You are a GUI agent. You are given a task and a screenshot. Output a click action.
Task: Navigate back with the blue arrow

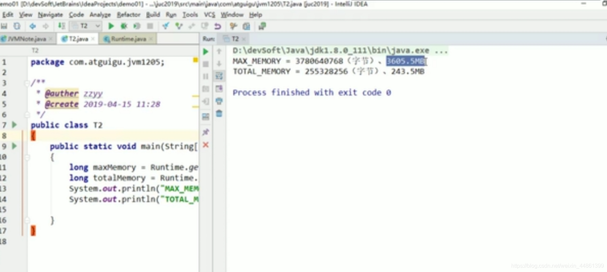pyautogui.click(x=33, y=26)
